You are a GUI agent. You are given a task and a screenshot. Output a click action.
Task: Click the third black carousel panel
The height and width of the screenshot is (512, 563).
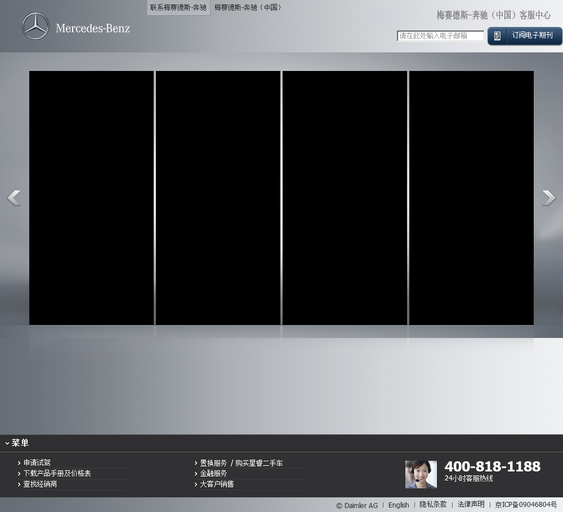tap(345, 198)
